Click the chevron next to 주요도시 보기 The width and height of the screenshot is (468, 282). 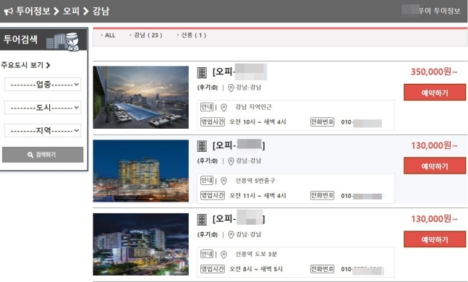(x=48, y=65)
